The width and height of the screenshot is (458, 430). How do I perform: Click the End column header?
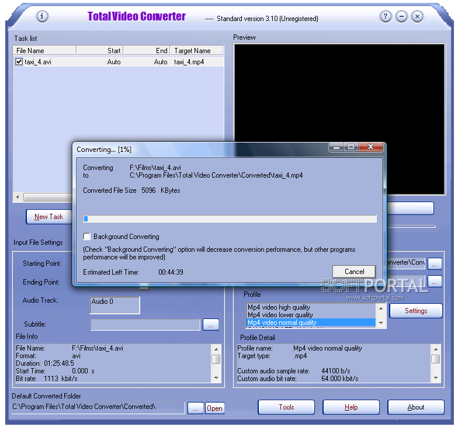click(147, 50)
